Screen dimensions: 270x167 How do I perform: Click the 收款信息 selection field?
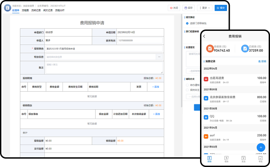pos(101,57)
